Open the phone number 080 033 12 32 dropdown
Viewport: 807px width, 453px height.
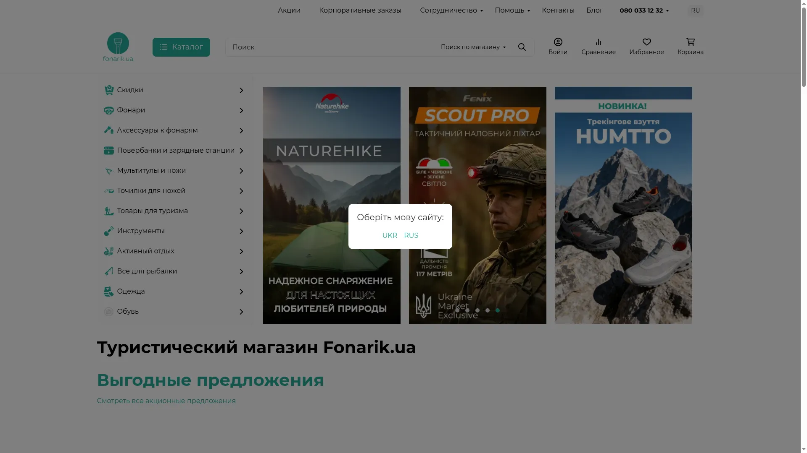pyautogui.click(x=644, y=10)
